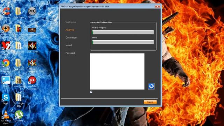
Task: Launch the Mortal Kombat 4 desktop icon
Action: (x=32, y=65)
